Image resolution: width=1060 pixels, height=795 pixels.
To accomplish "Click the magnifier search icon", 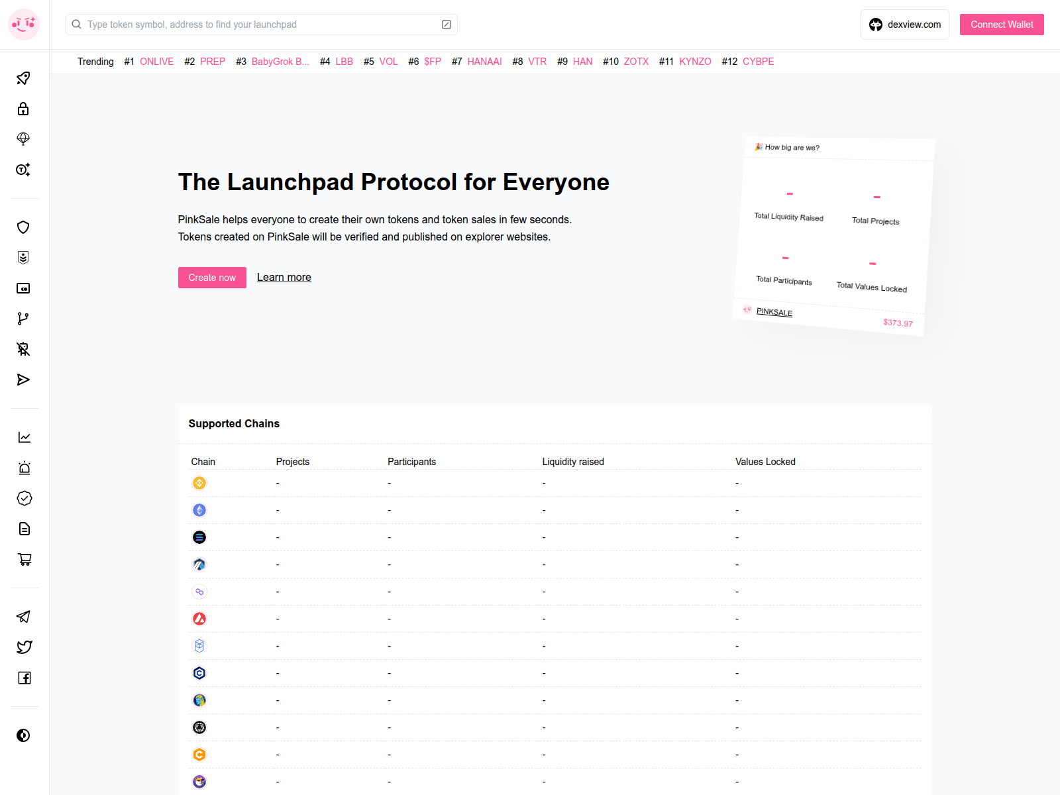I will coord(77,25).
